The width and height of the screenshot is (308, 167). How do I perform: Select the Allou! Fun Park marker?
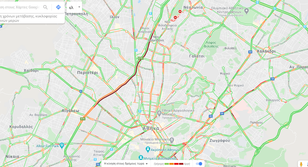62,145
